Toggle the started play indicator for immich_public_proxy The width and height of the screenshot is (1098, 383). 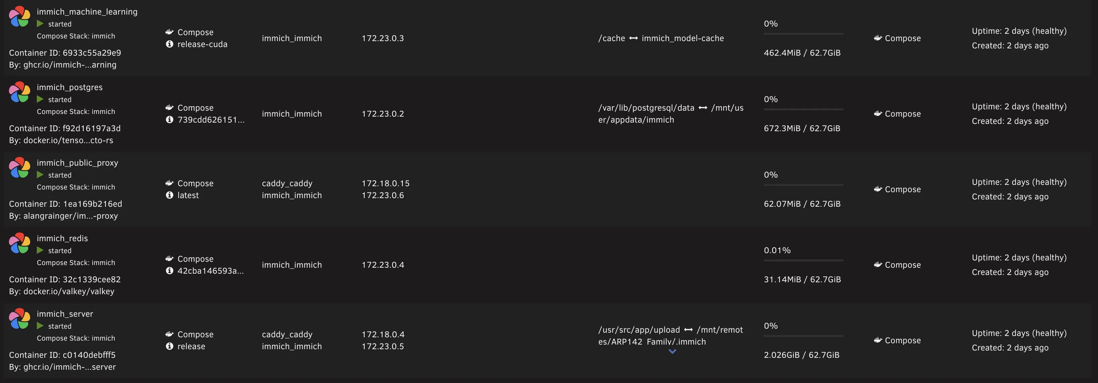tap(41, 175)
